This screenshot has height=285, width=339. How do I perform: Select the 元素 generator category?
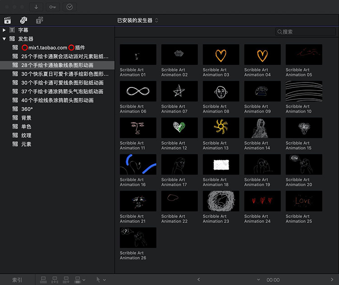57,144
